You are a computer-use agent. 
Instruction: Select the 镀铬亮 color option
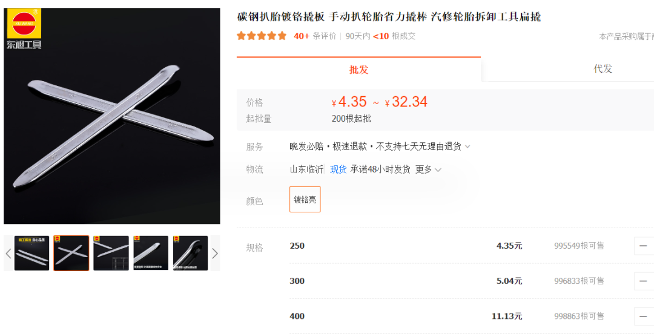click(305, 199)
